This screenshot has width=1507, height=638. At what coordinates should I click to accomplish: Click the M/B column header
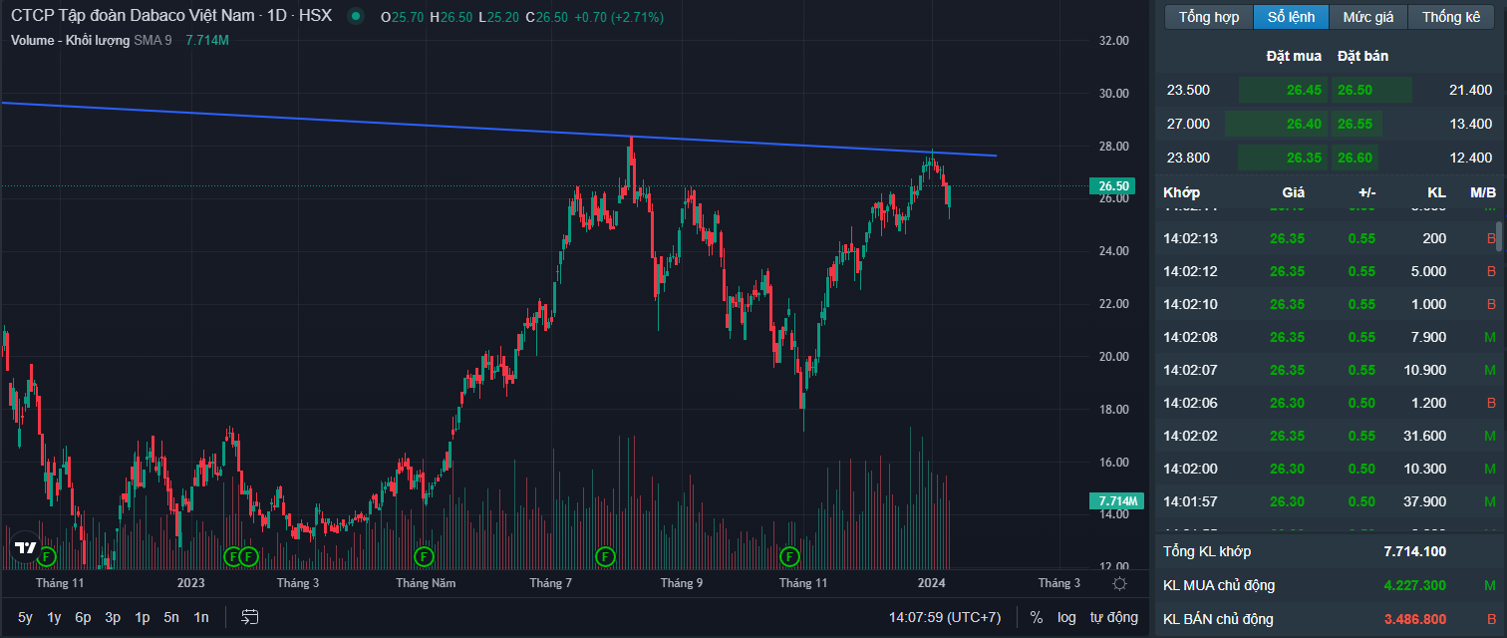tap(1482, 192)
